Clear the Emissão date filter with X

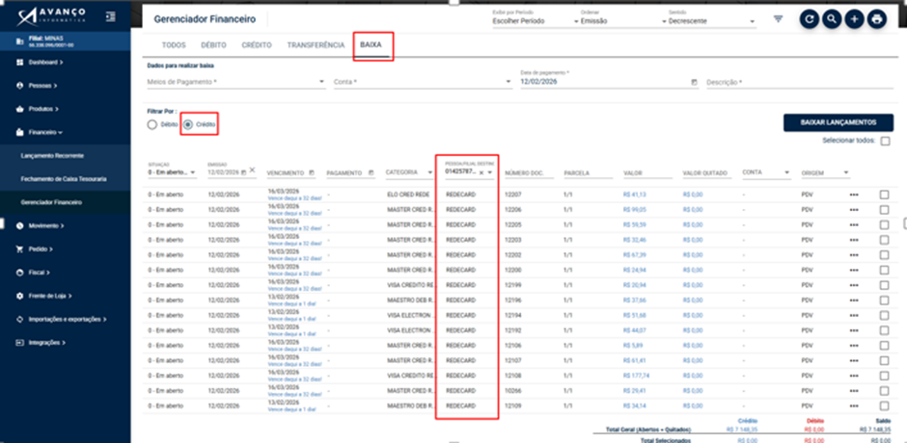[x=252, y=169]
